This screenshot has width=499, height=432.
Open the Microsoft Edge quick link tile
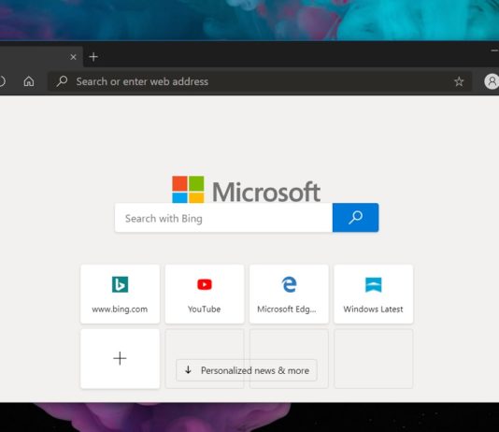pos(289,294)
